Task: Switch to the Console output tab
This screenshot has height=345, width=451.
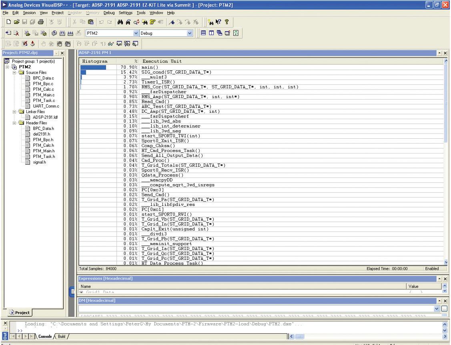Action: pyautogui.click(x=45, y=336)
